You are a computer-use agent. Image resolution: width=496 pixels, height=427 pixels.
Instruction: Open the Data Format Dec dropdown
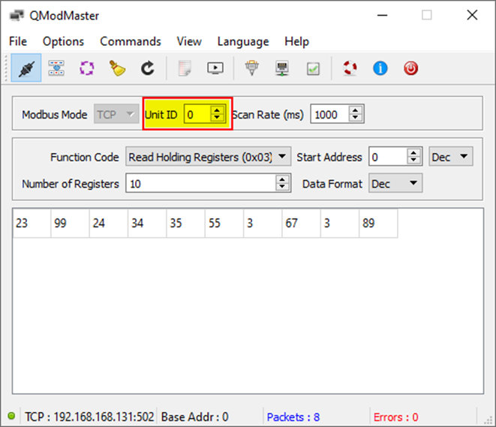[x=395, y=183]
